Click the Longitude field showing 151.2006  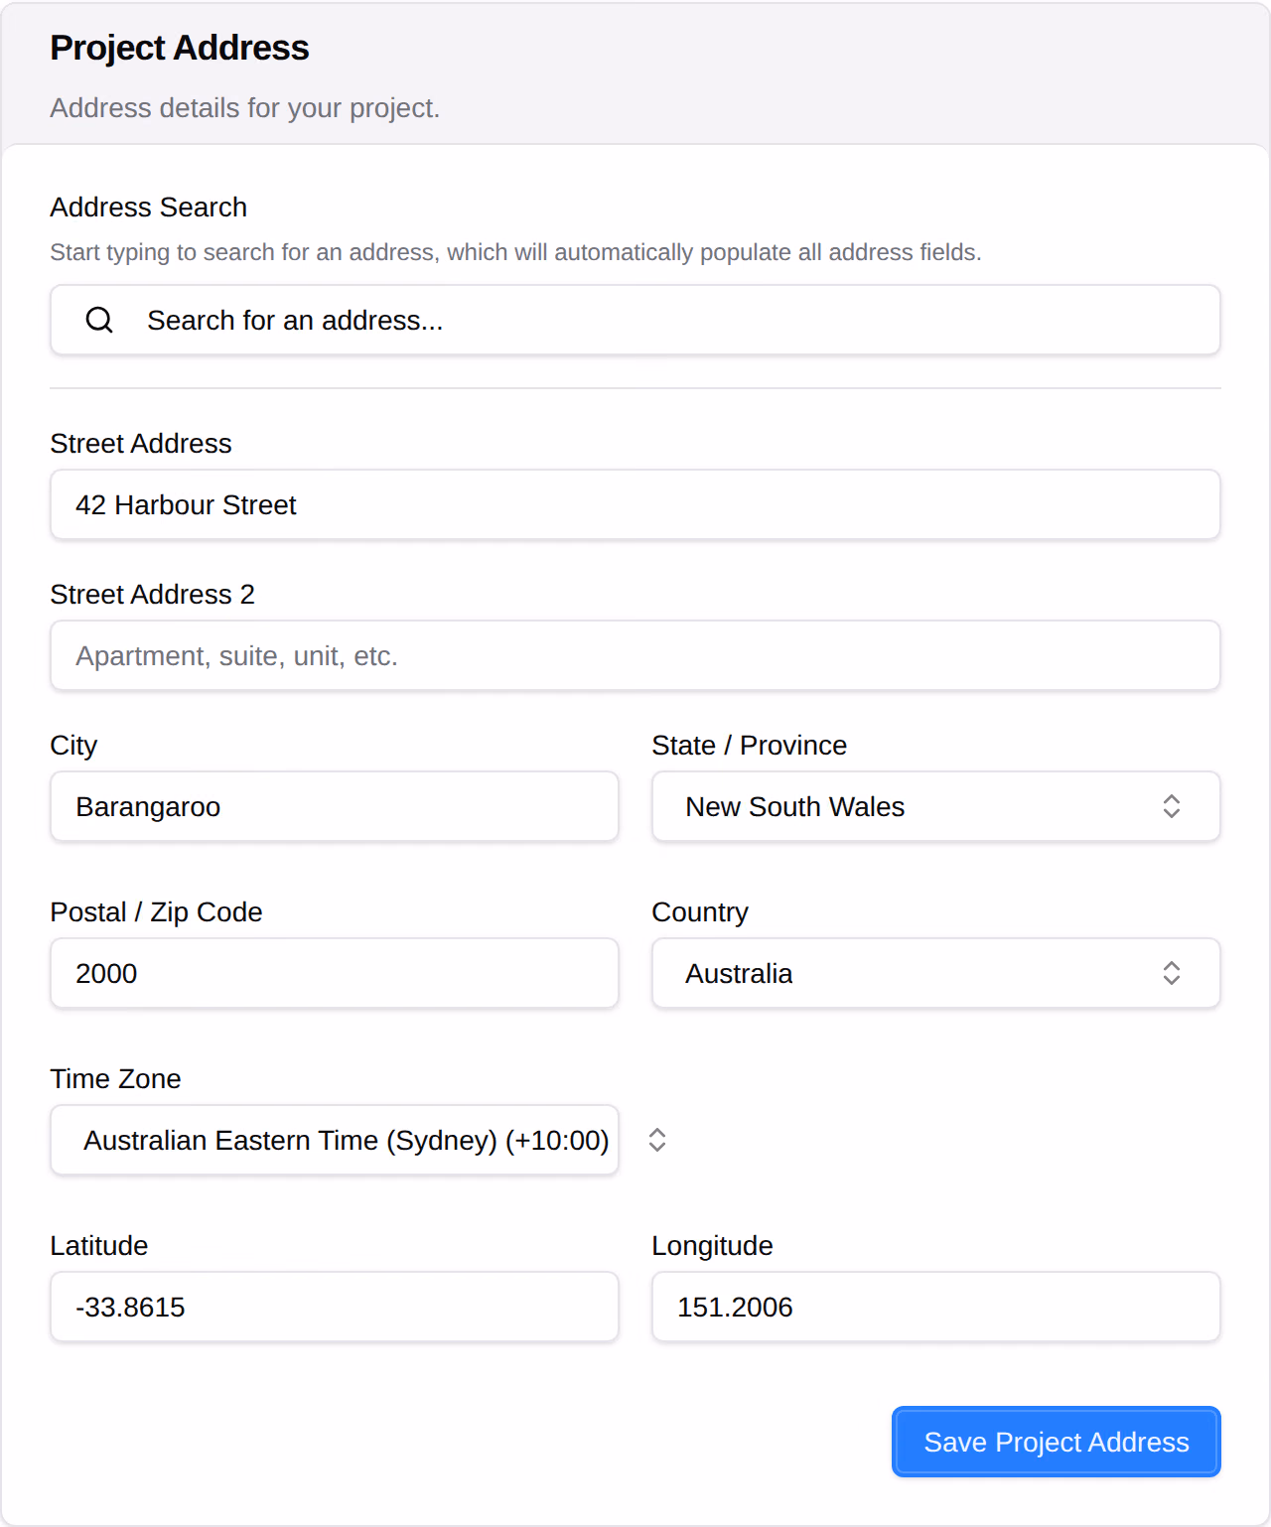point(936,1307)
